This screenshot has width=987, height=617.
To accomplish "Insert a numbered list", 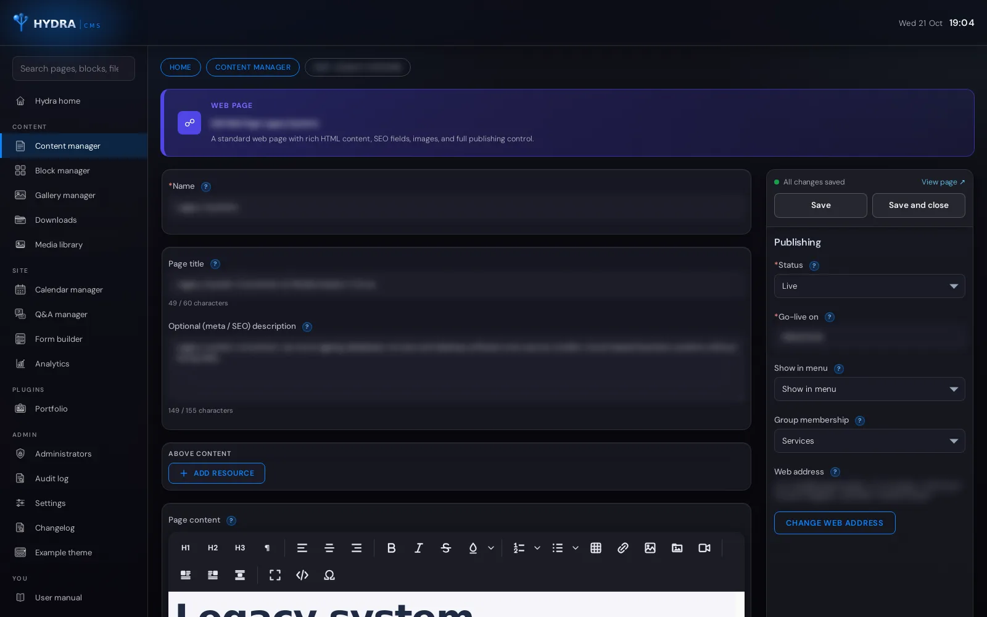I will click(519, 548).
